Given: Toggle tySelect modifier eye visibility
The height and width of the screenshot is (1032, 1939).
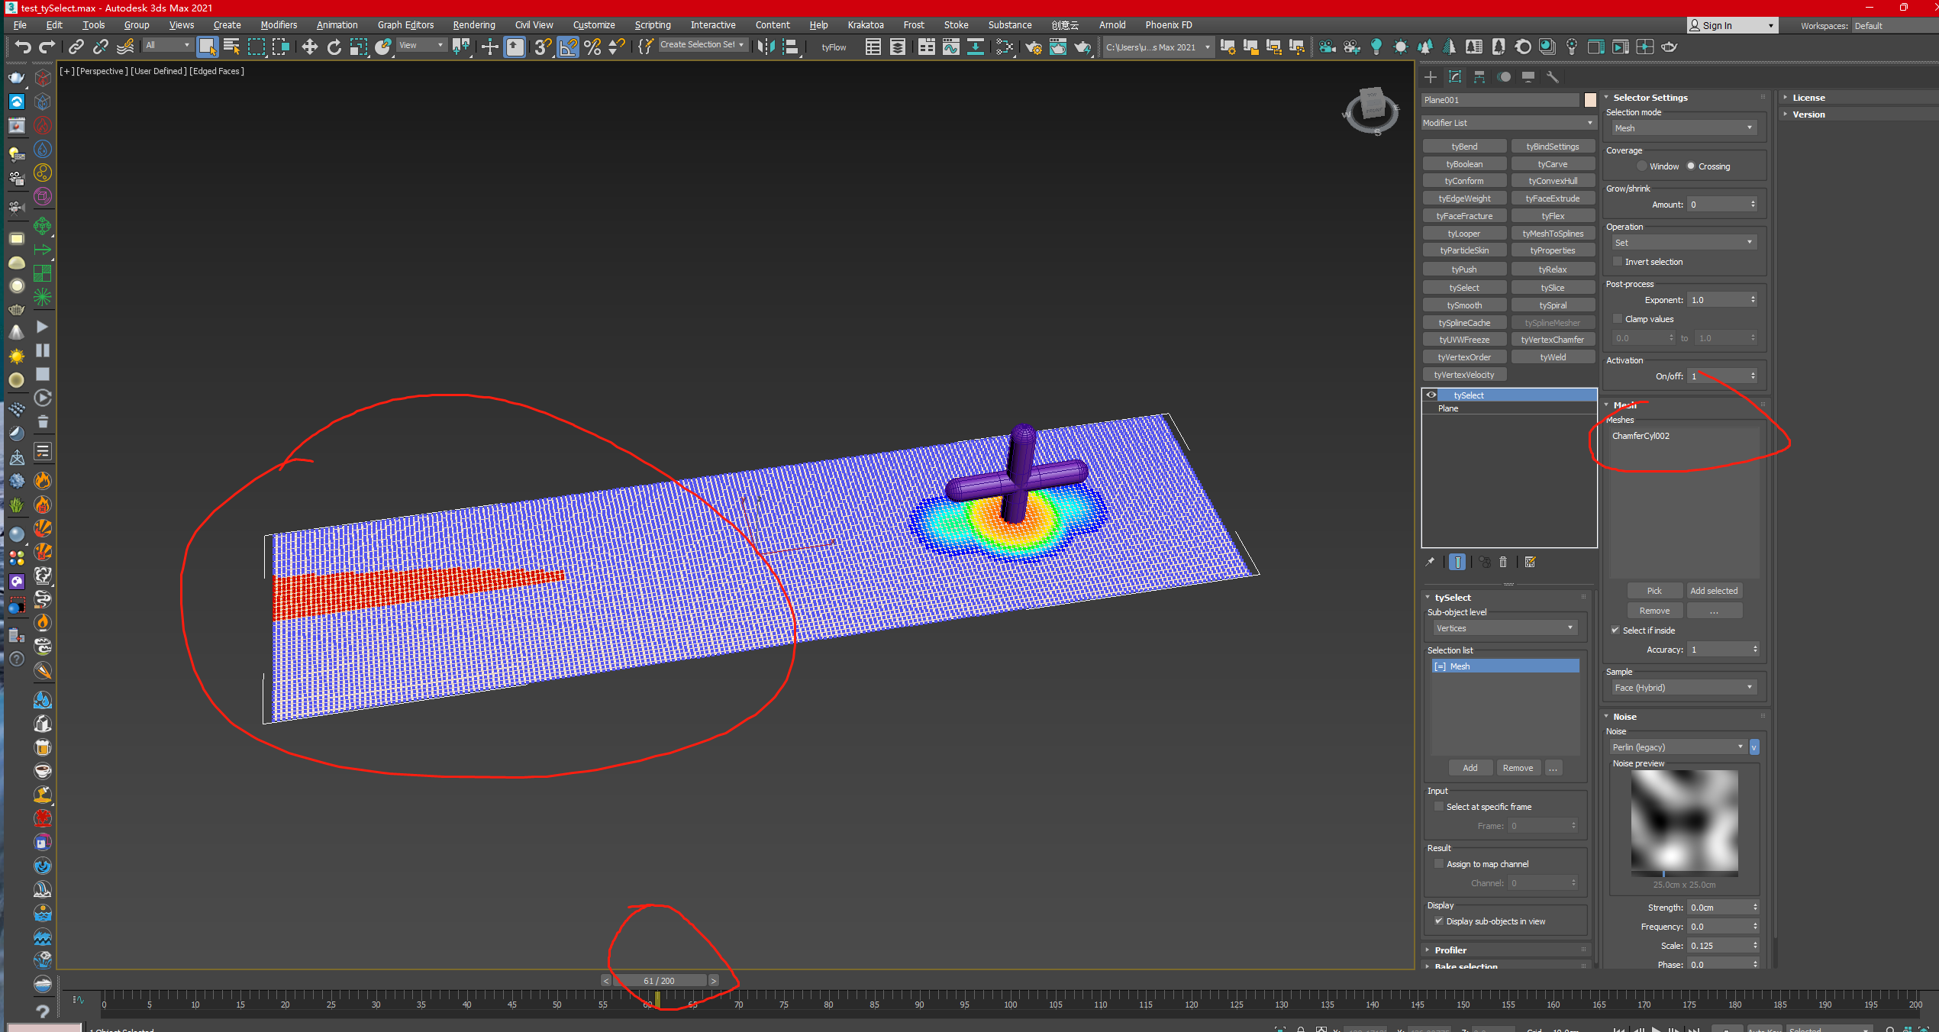Looking at the screenshot, I should click(1431, 395).
